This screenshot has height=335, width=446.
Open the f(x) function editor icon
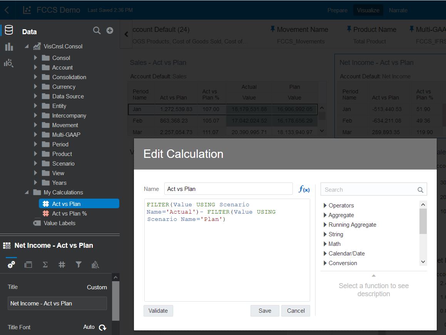304,189
